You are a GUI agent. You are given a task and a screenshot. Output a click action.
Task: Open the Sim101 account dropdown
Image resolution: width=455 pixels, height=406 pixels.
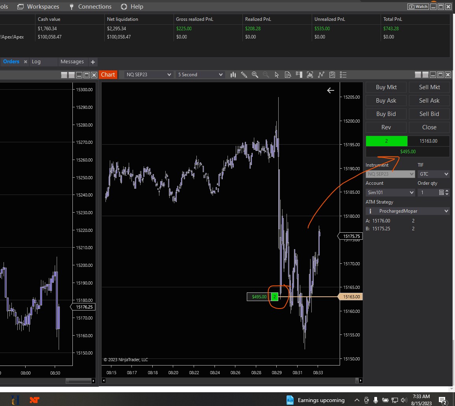[x=390, y=193]
